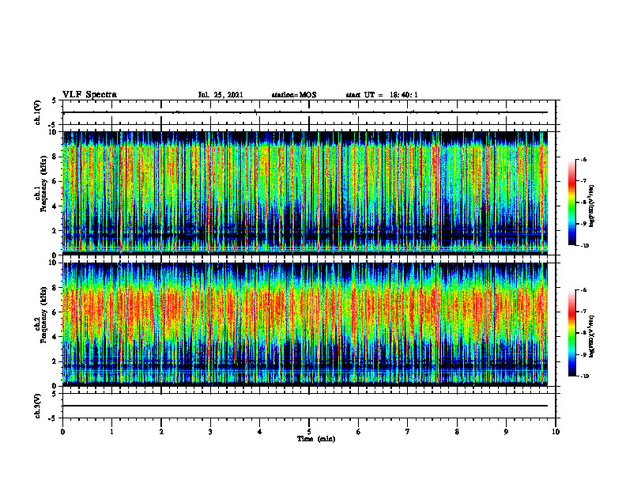Click inside the ch.1 spectrogram panel
The image size is (626, 484).
point(305,193)
